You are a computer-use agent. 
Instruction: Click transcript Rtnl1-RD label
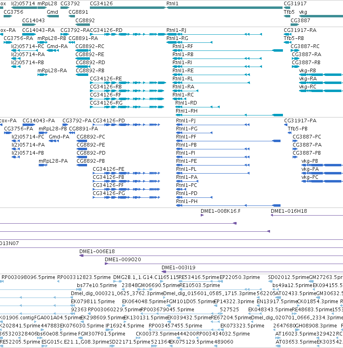[186, 103]
